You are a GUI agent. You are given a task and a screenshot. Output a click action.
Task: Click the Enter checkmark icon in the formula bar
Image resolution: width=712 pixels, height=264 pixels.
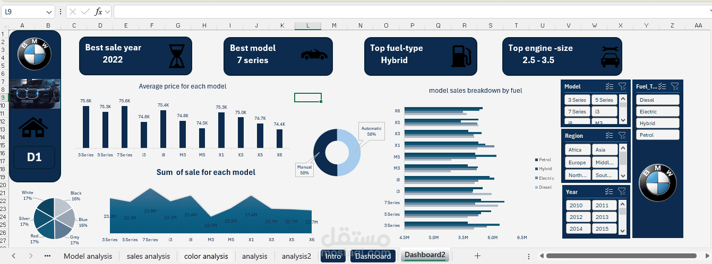coord(85,12)
